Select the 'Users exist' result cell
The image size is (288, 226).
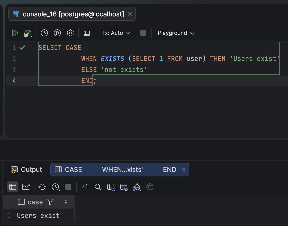tap(45, 215)
